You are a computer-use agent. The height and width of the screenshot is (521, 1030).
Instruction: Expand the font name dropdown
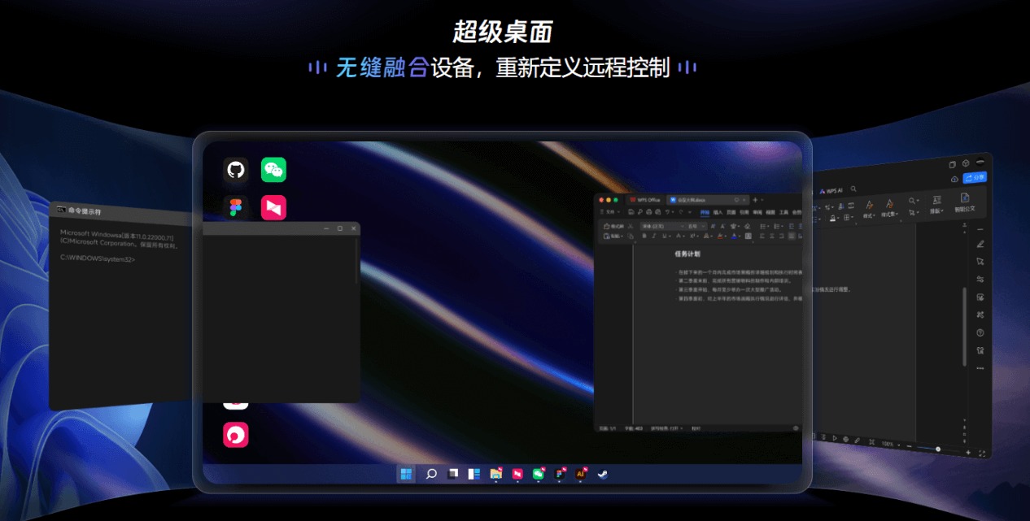[x=663, y=226]
